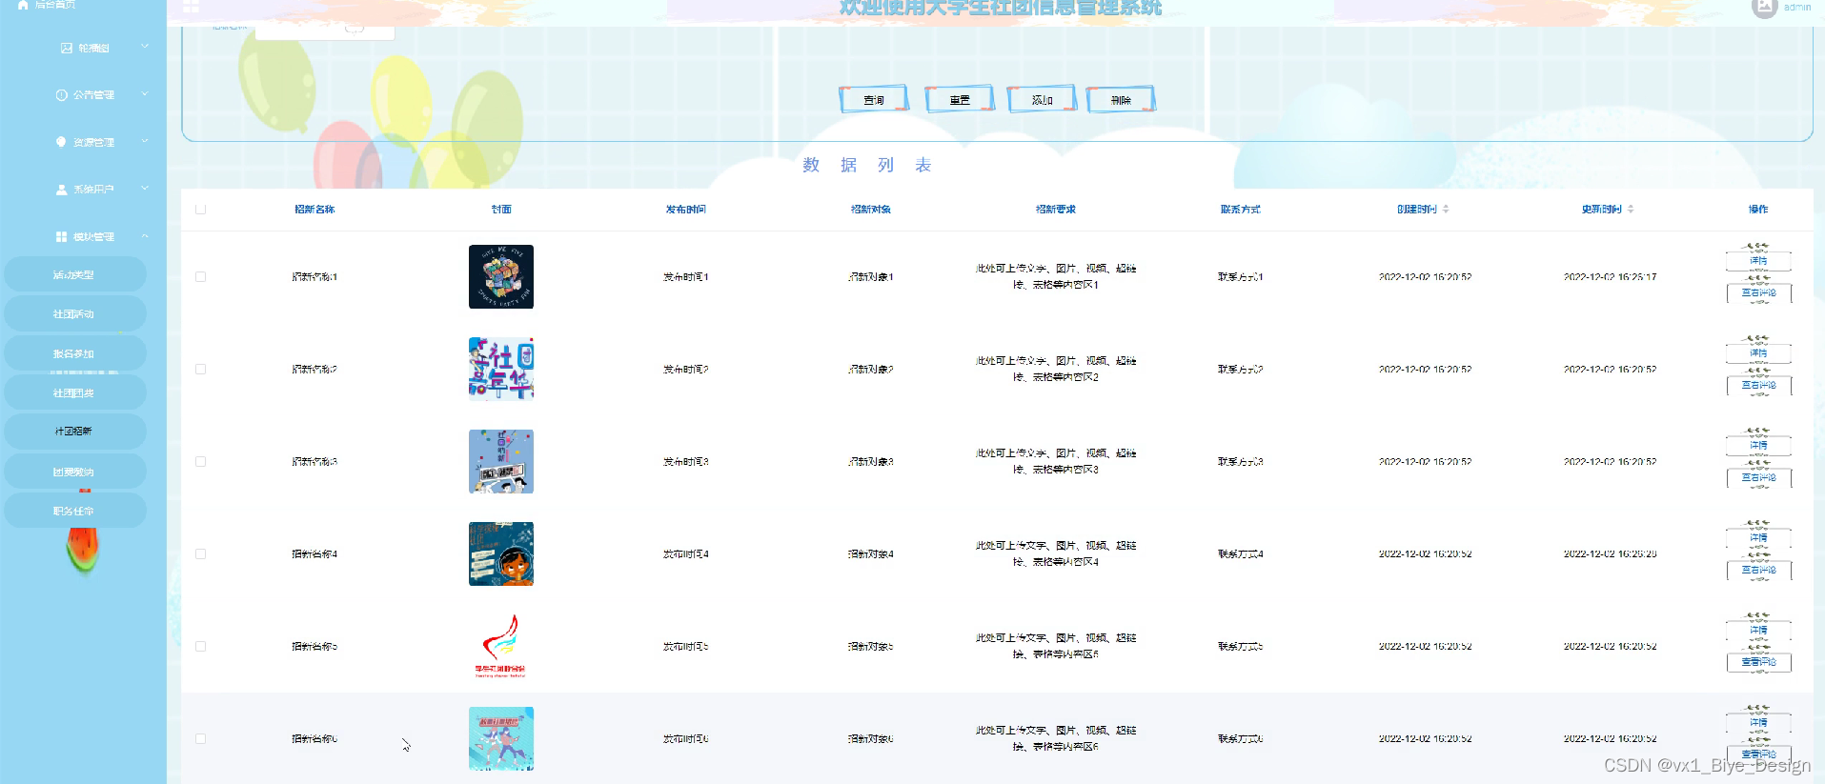Select checkbox for row 招新名称5
Image resolution: width=1825 pixels, height=784 pixels.
tap(200, 647)
